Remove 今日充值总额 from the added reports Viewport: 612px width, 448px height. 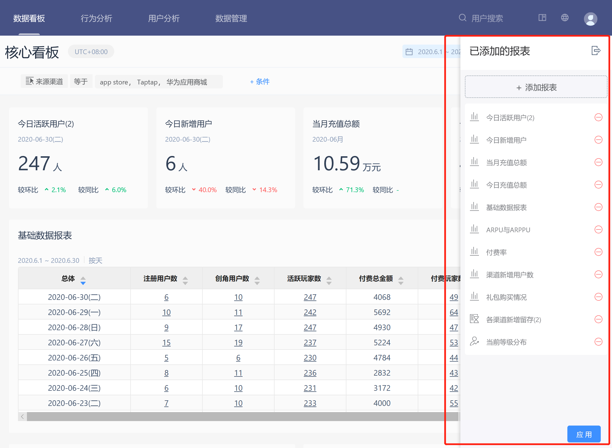598,185
